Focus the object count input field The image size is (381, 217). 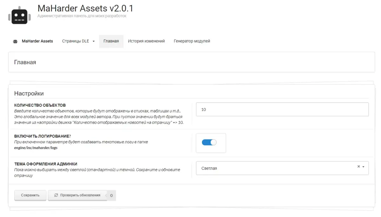point(282,110)
